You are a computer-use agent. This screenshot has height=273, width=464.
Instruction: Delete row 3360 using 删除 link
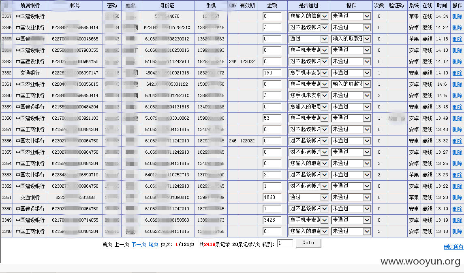click(x=457, y=96)
